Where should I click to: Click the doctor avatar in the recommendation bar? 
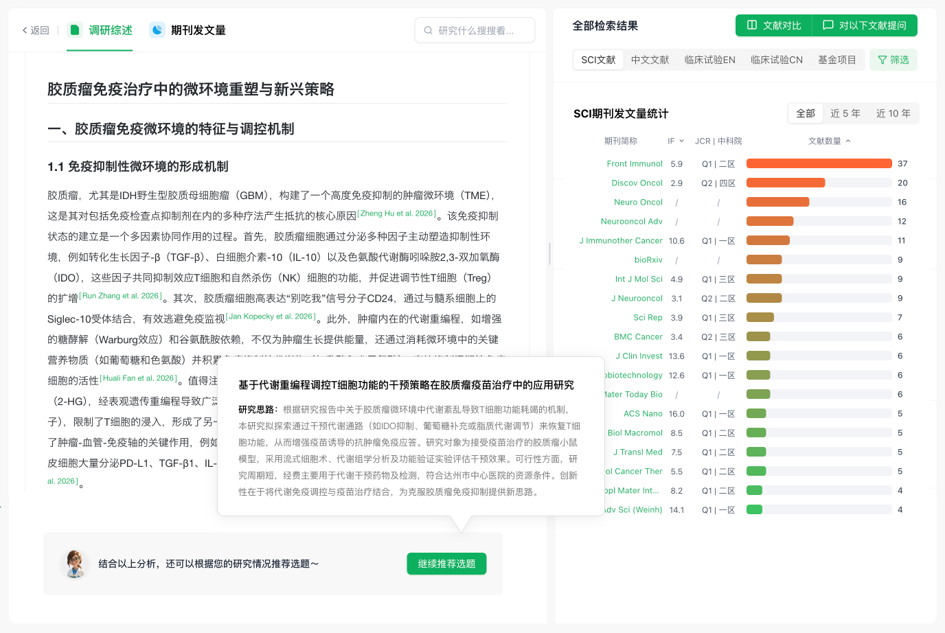74,564
